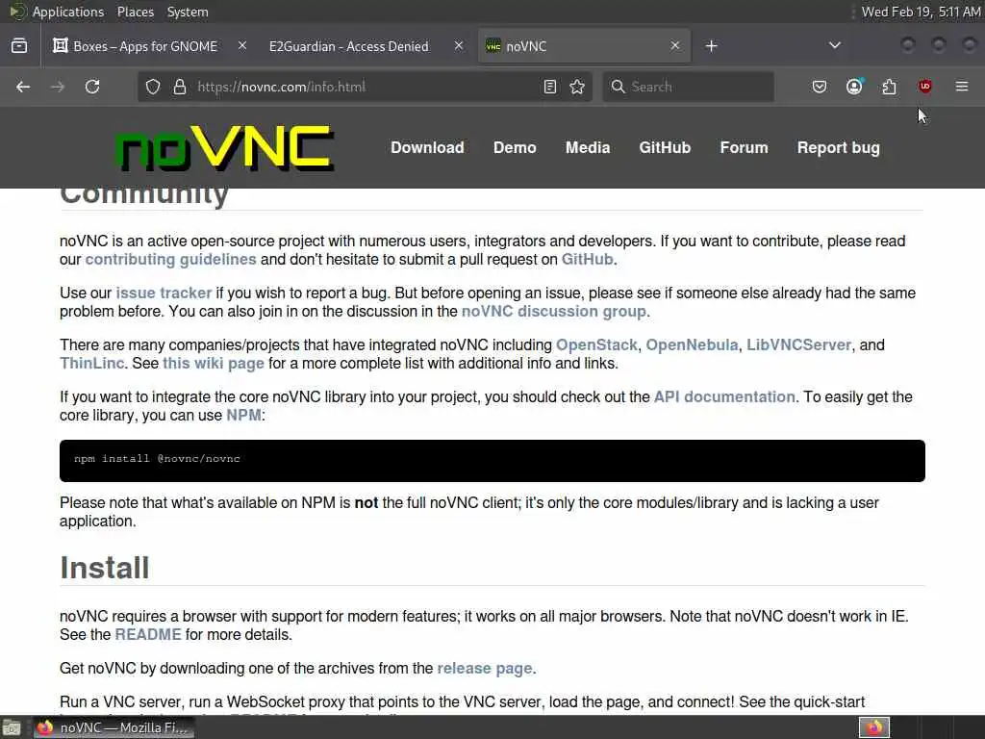Open the release page link
The image size is (985, 739).
click(x=485, y=668)
